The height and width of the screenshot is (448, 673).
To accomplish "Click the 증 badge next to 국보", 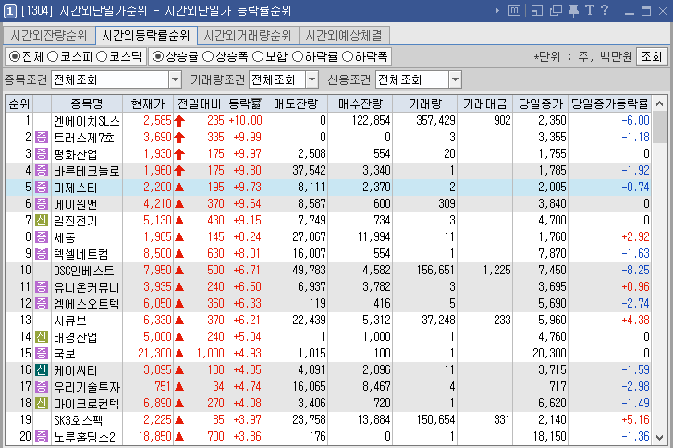I will 42,353.
